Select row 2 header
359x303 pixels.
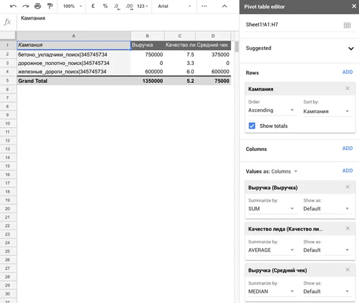click(8, 54)
